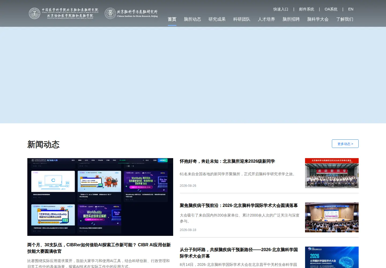Screen dimensions: 386x268
Task: Click the 新闻动态 section heading
Action: (43, 144)
